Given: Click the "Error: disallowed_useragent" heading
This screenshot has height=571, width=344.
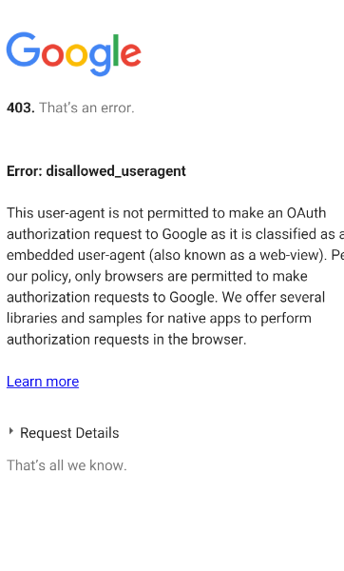Looking at the screenshot, I should pyautogui.click(x=96, y=171).
